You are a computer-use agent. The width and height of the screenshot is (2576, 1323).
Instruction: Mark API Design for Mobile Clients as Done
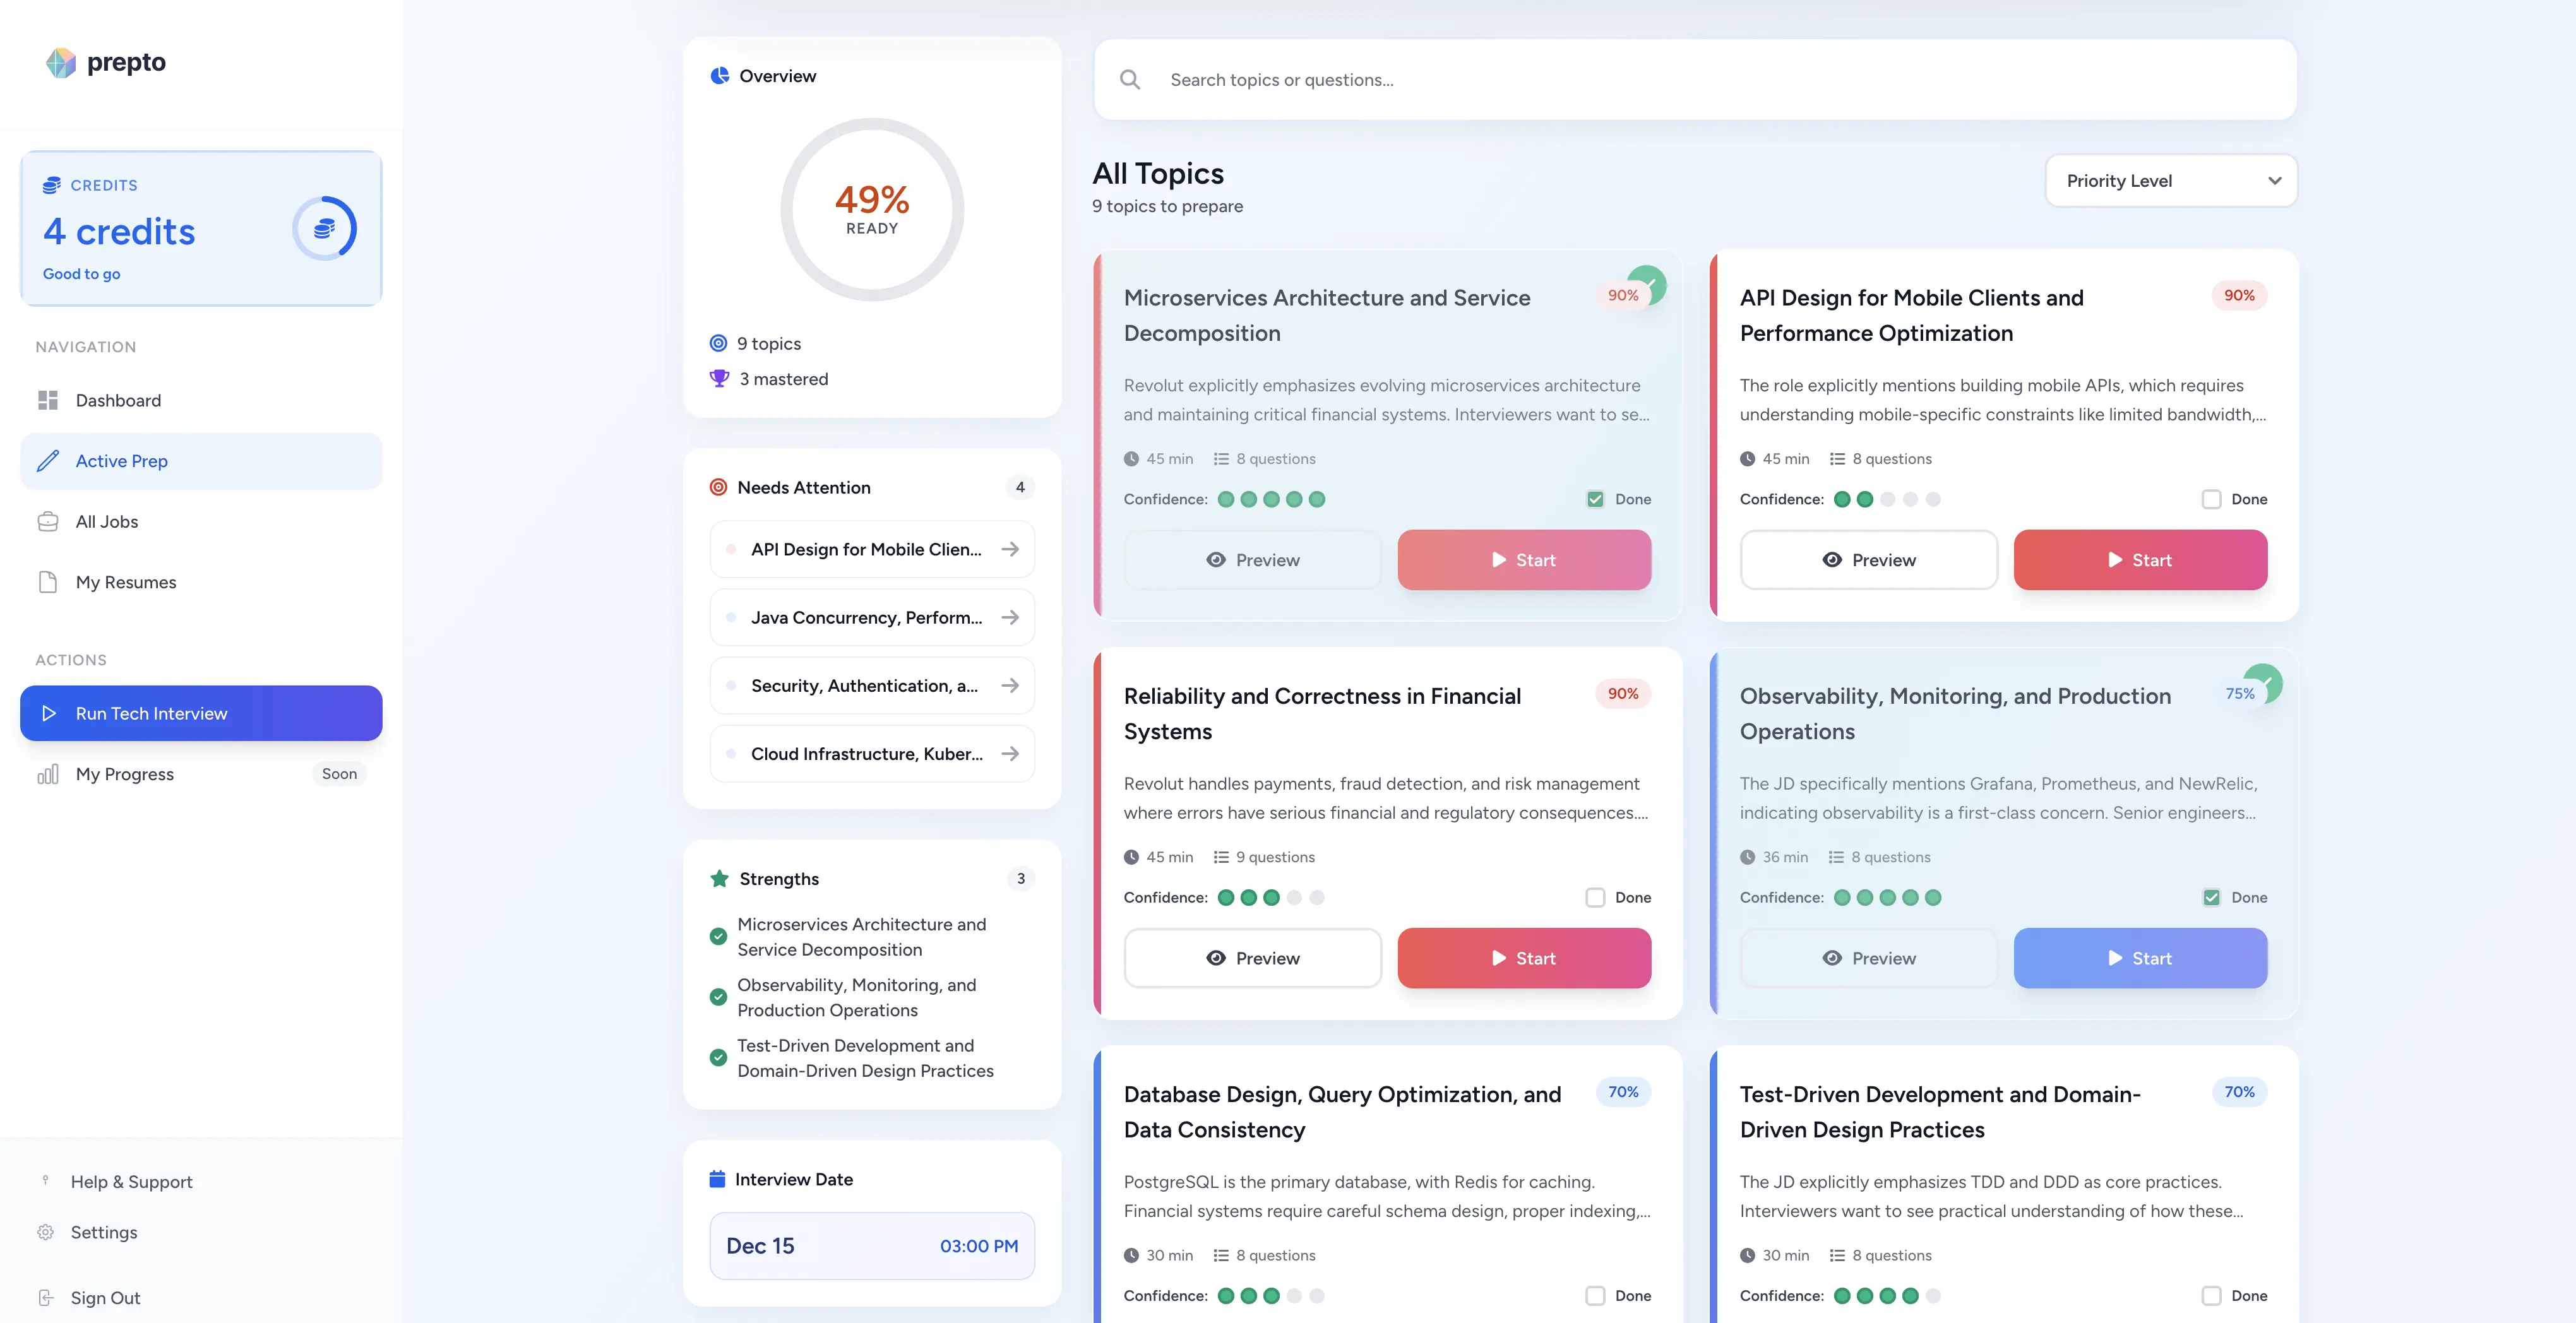click(2211, 499)
